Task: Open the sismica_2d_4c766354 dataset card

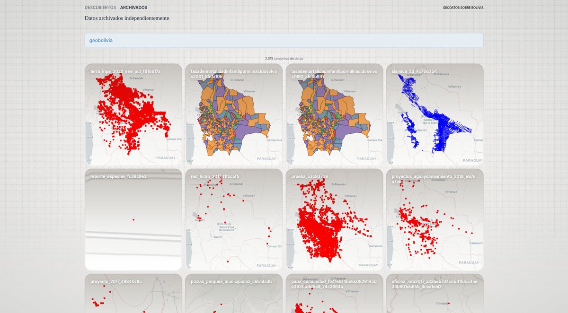Action: [435, 114]
